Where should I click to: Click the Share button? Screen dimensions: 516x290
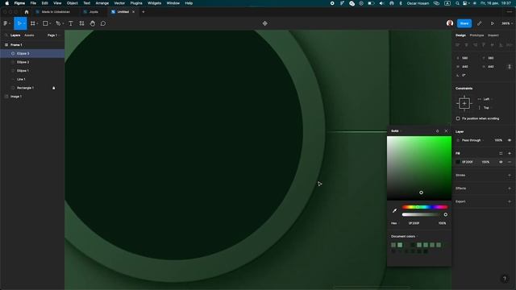(464, 23)
